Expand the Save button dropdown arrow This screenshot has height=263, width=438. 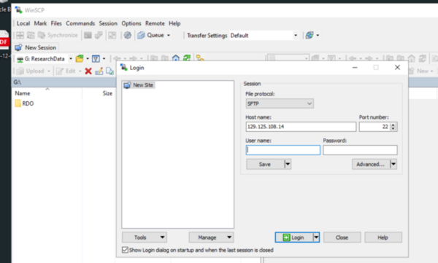(288, 164)
